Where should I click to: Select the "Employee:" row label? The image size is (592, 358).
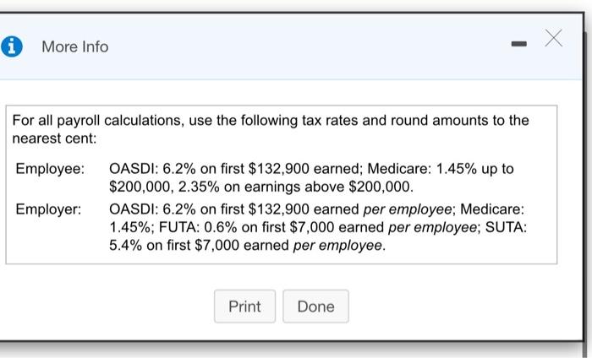click(50, 169)
